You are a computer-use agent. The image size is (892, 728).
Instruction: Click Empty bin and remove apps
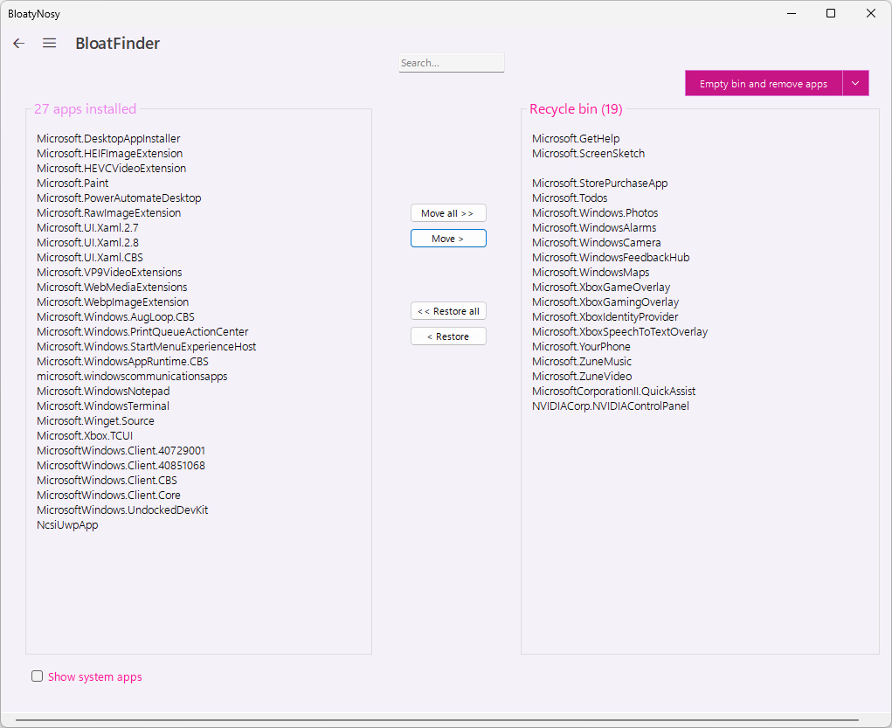[x=763, y=84]
